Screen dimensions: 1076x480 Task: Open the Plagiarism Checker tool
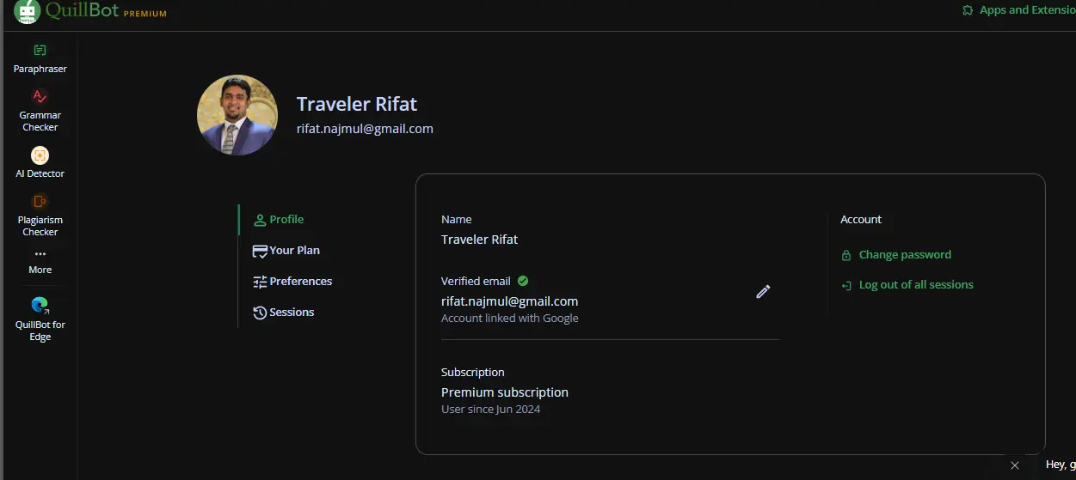point(40,216)
